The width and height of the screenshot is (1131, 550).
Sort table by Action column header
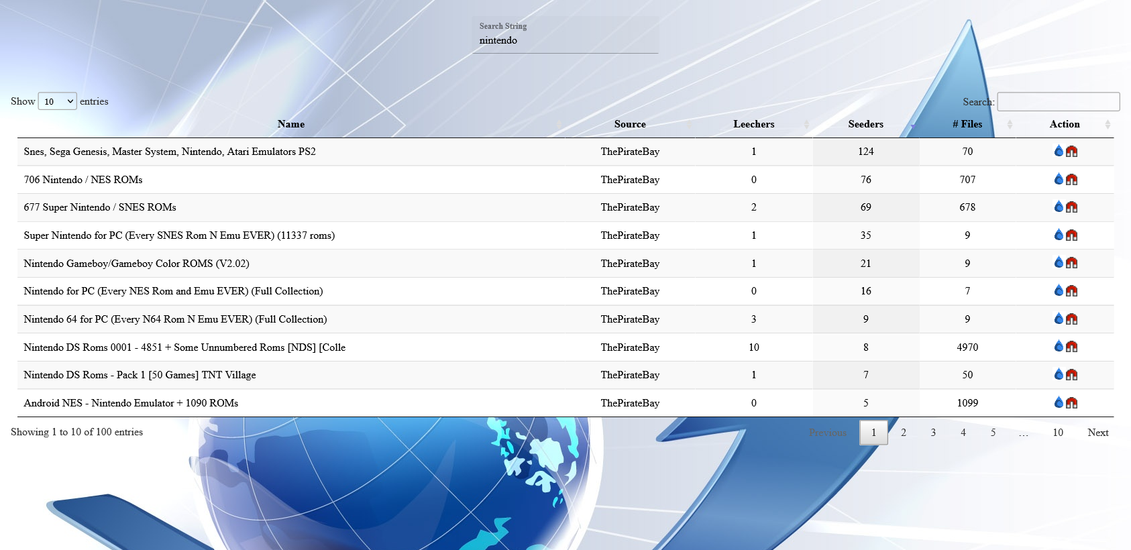[1065, 124]
